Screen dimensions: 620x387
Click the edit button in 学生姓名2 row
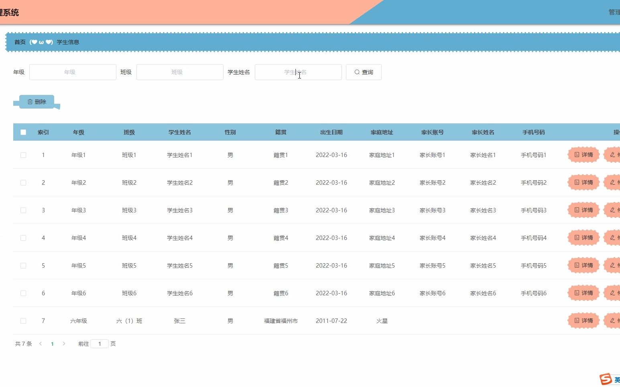click(x=612, y=182)
